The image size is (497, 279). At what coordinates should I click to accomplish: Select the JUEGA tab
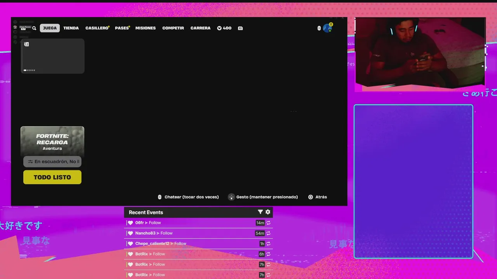click(50, 28)
